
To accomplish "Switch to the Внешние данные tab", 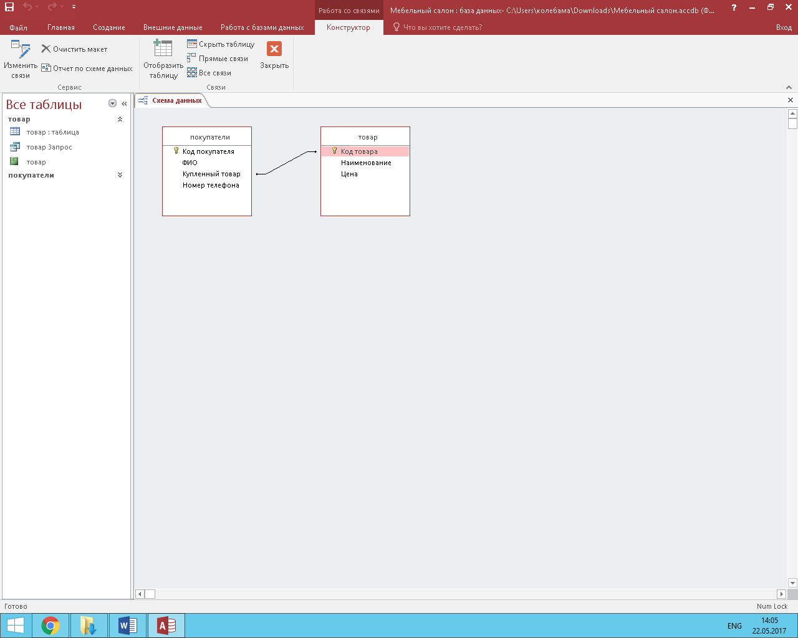I will 173,27.
